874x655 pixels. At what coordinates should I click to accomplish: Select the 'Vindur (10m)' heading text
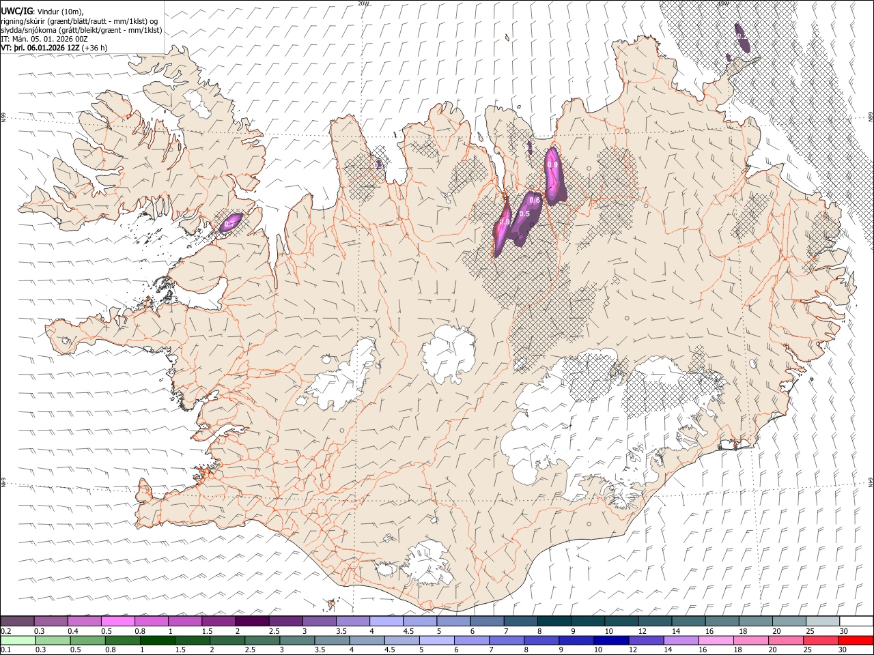coord(60,11)
